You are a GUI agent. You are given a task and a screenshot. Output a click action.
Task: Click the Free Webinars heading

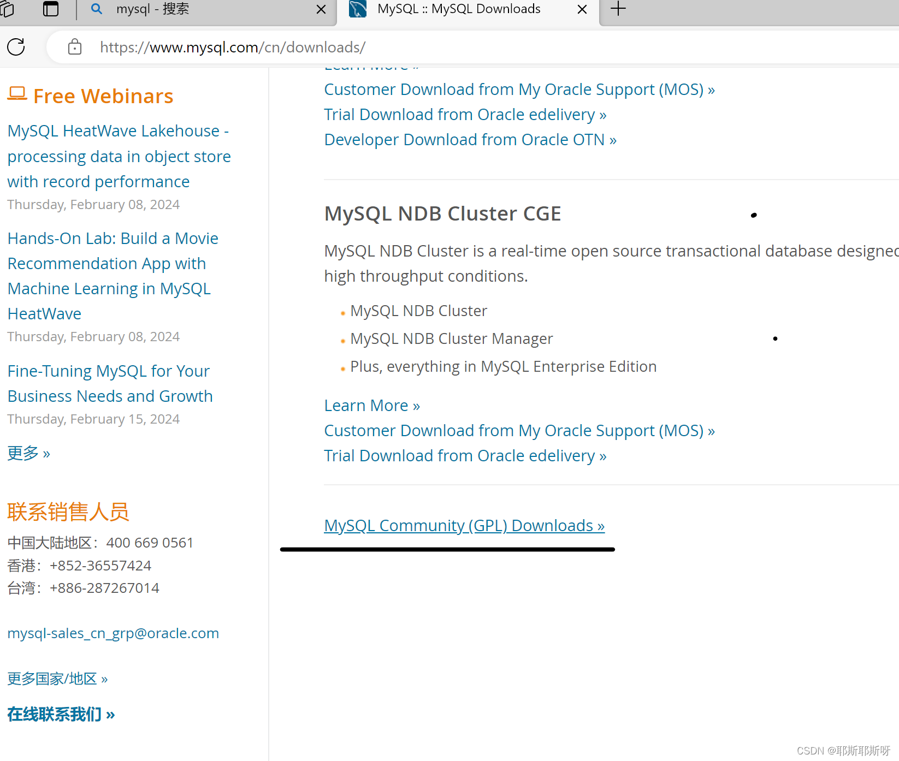point(103,96)
